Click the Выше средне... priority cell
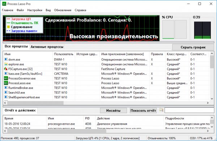This screenshot has width=217, height=141. (177, 83)
